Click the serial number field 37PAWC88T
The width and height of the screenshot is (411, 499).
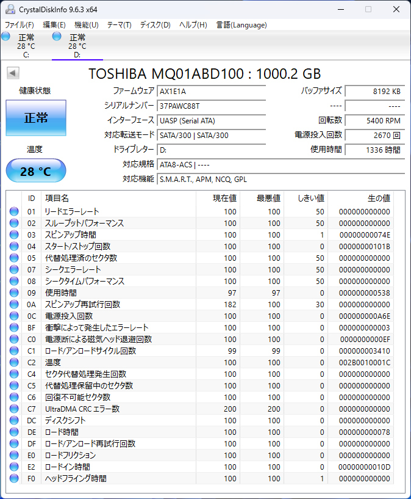[x=212, y=106]
